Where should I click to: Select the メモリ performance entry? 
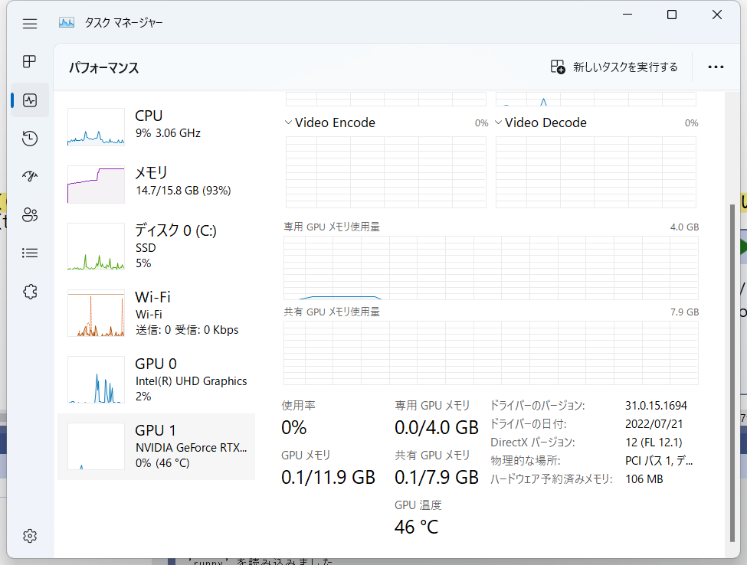156,185
